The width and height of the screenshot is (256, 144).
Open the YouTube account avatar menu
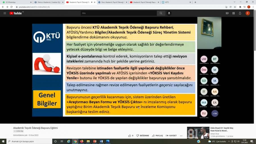pyautogui.click(x=247, y=13)
